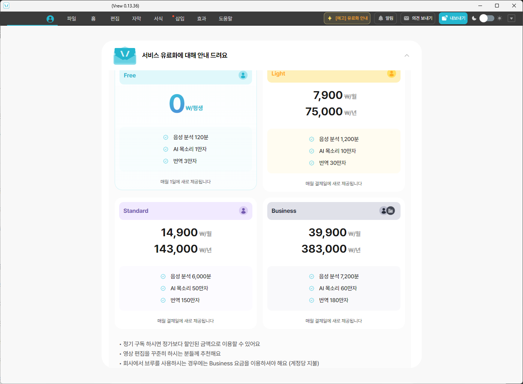Click check icon next to AI 목소리 60만자
The height and width of the screenshot is (384, 523).
pos(312,288)
